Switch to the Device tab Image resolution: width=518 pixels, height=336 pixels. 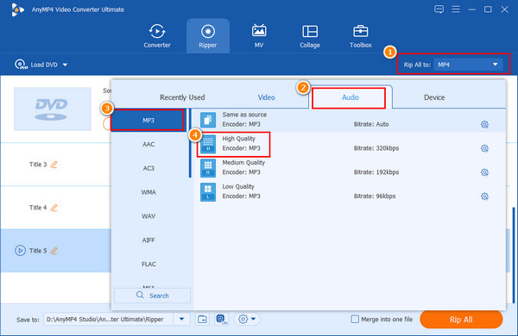[x=434, y=97]
